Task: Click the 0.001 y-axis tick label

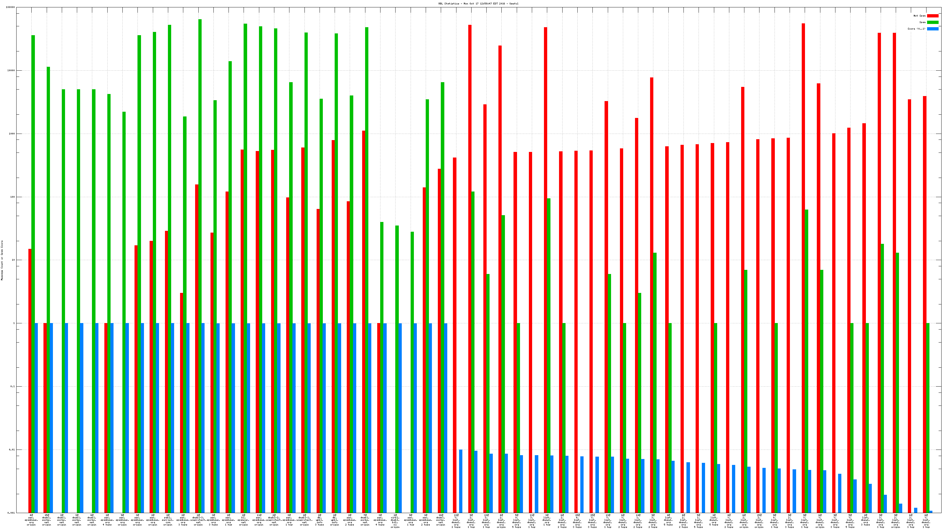Action: tap(12, 513)
